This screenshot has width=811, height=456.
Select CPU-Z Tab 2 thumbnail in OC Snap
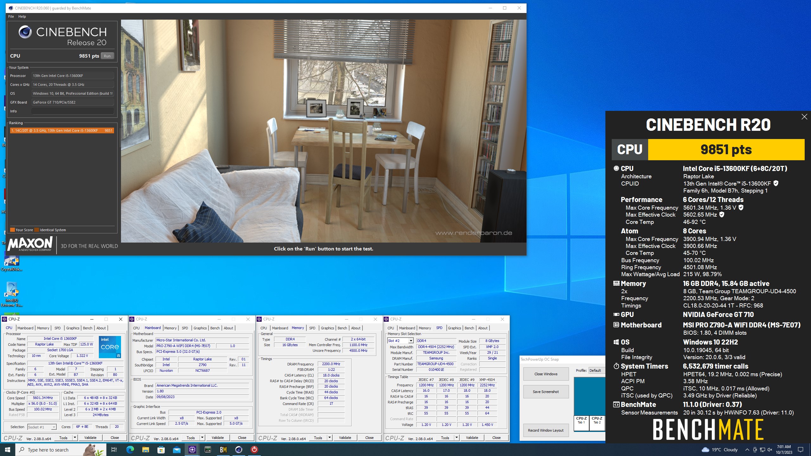[597, 423]
